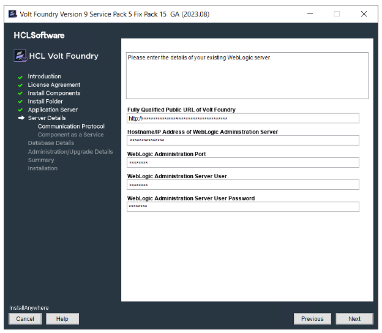Select the Application Server step
The height and width of the screenshot is (333, 382).
tap(53, 110)
